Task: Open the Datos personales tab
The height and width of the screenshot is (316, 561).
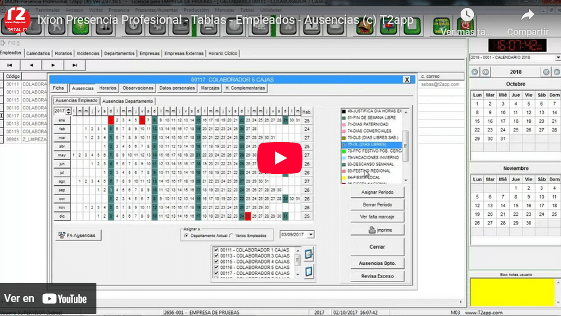Action: pos(177,88)
